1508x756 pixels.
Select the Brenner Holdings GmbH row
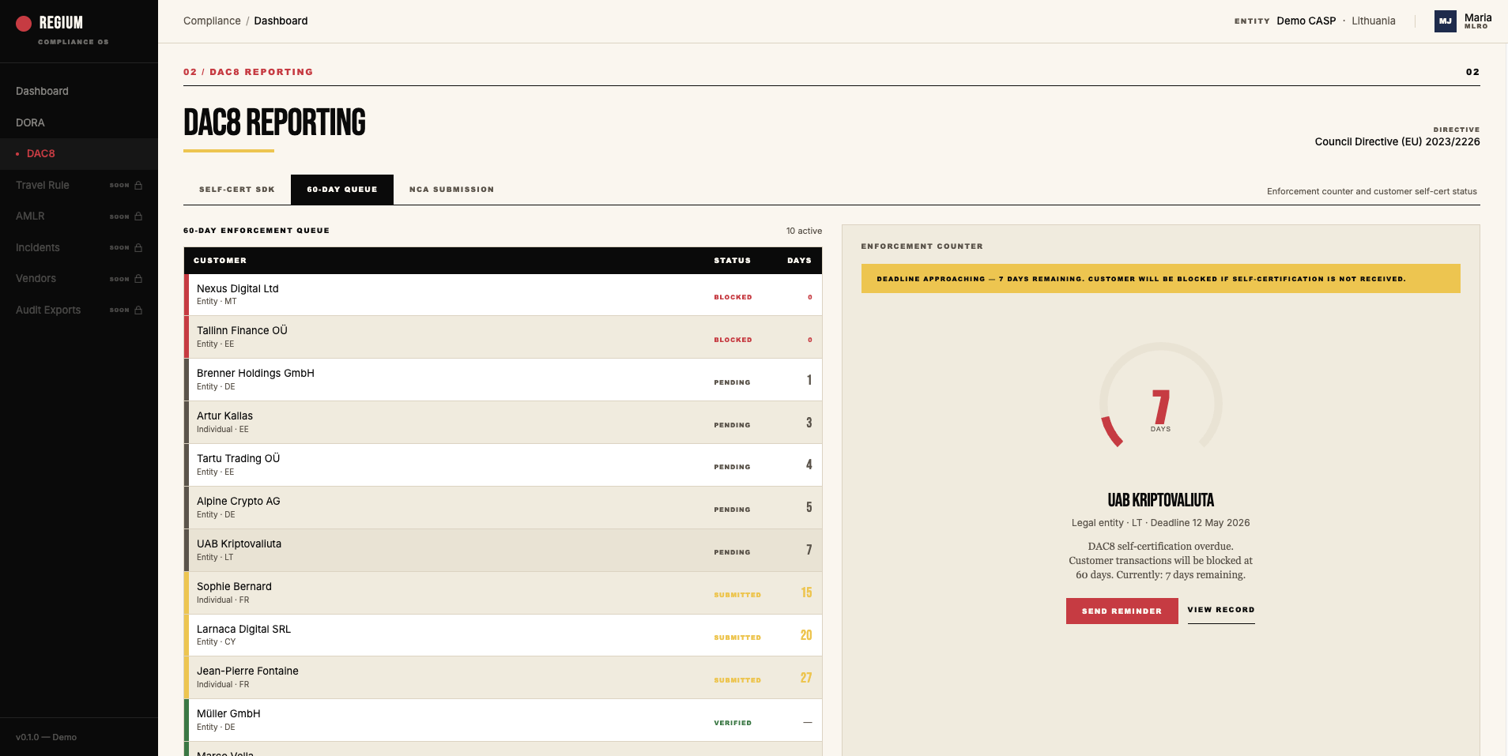(503, 380)
